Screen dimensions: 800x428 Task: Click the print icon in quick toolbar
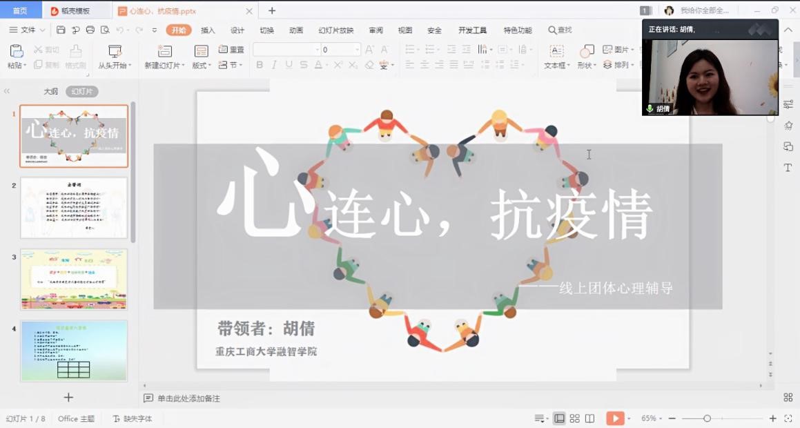[90, 30]
